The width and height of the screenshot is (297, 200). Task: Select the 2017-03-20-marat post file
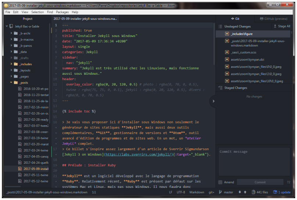tap(36, 144)
